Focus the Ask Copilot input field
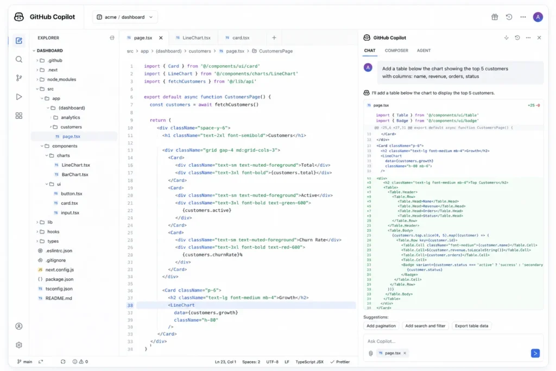This screenshot has height=371, width=556. 453,341
